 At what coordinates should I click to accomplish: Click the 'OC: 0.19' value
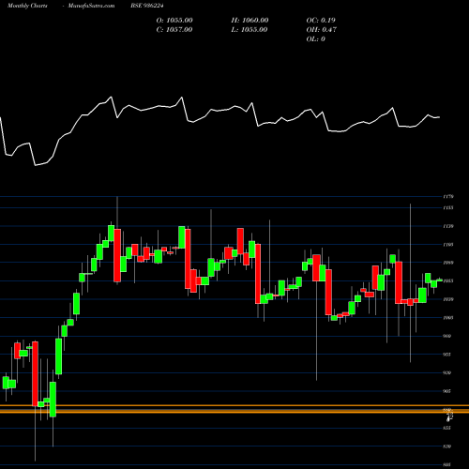(321, 21)
